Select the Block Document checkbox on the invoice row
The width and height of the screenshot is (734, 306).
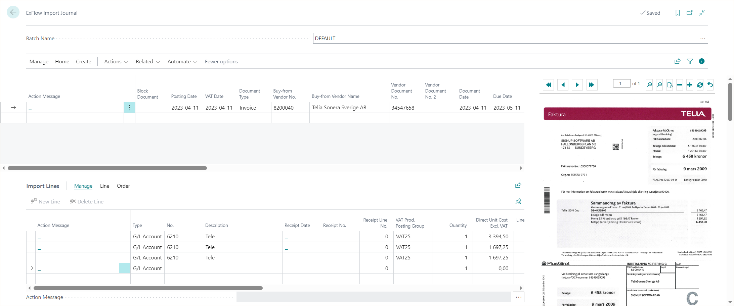(152, 108)
